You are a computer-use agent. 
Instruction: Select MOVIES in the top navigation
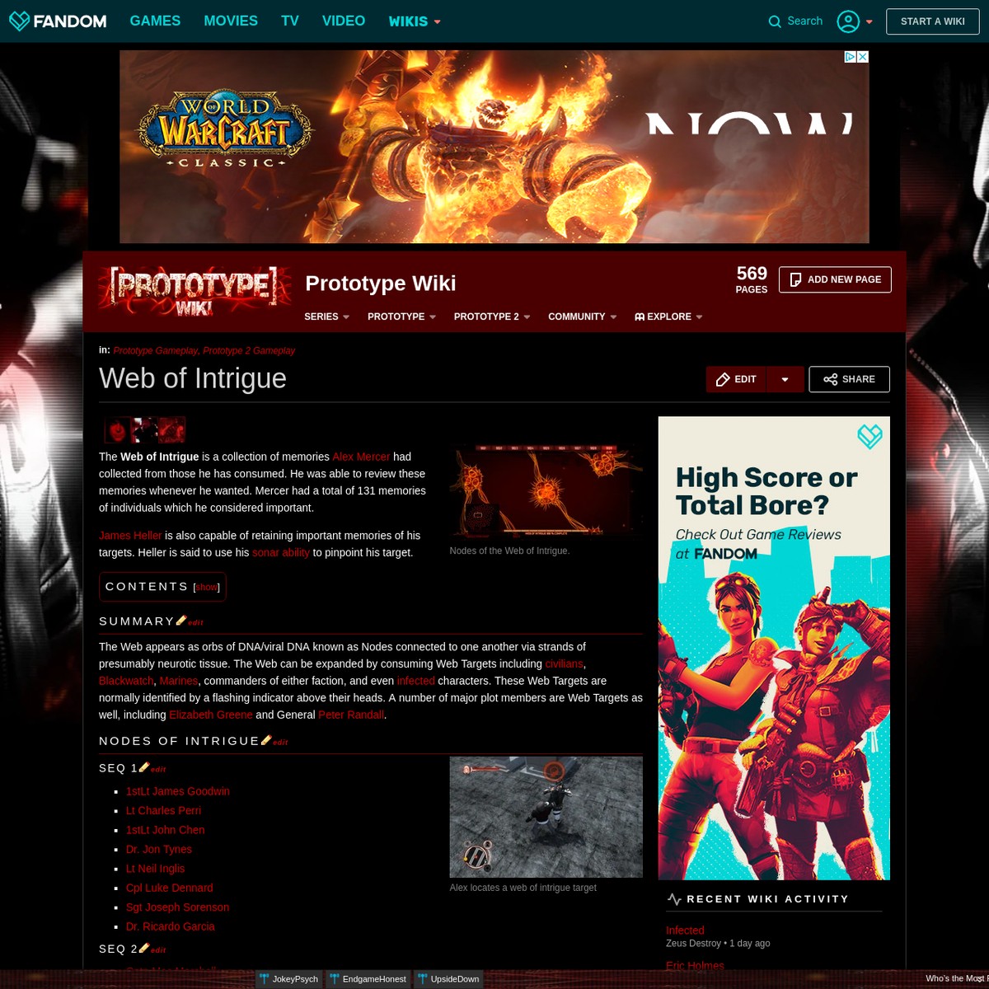coord(231,21)
